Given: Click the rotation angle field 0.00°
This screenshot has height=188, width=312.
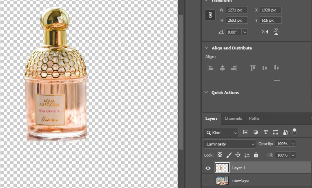Looking at the screenshot, I should (234, 32).
